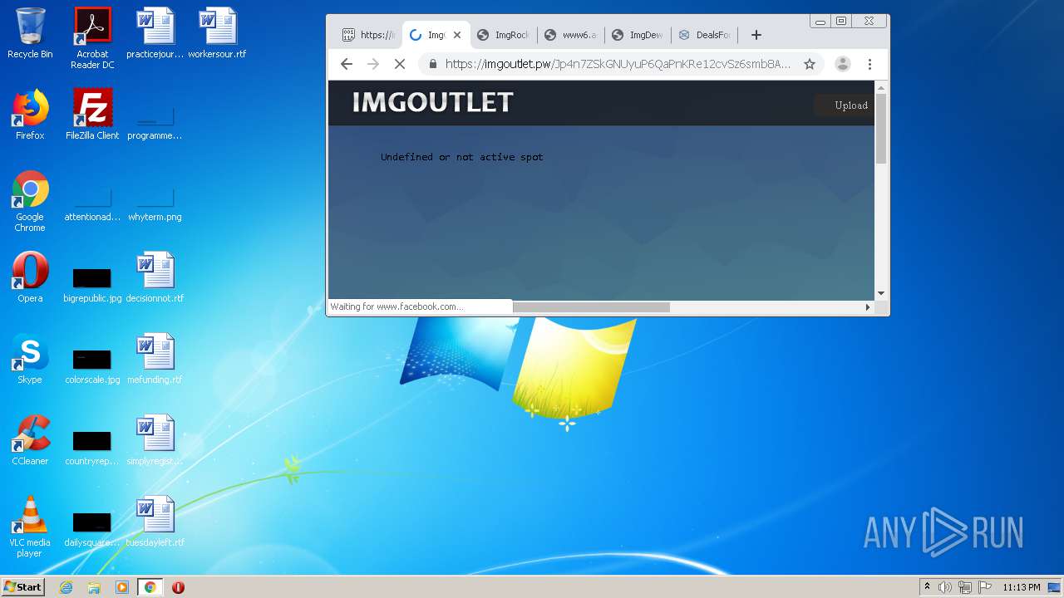Click Chrome back navigation arrow

point(347,64)
